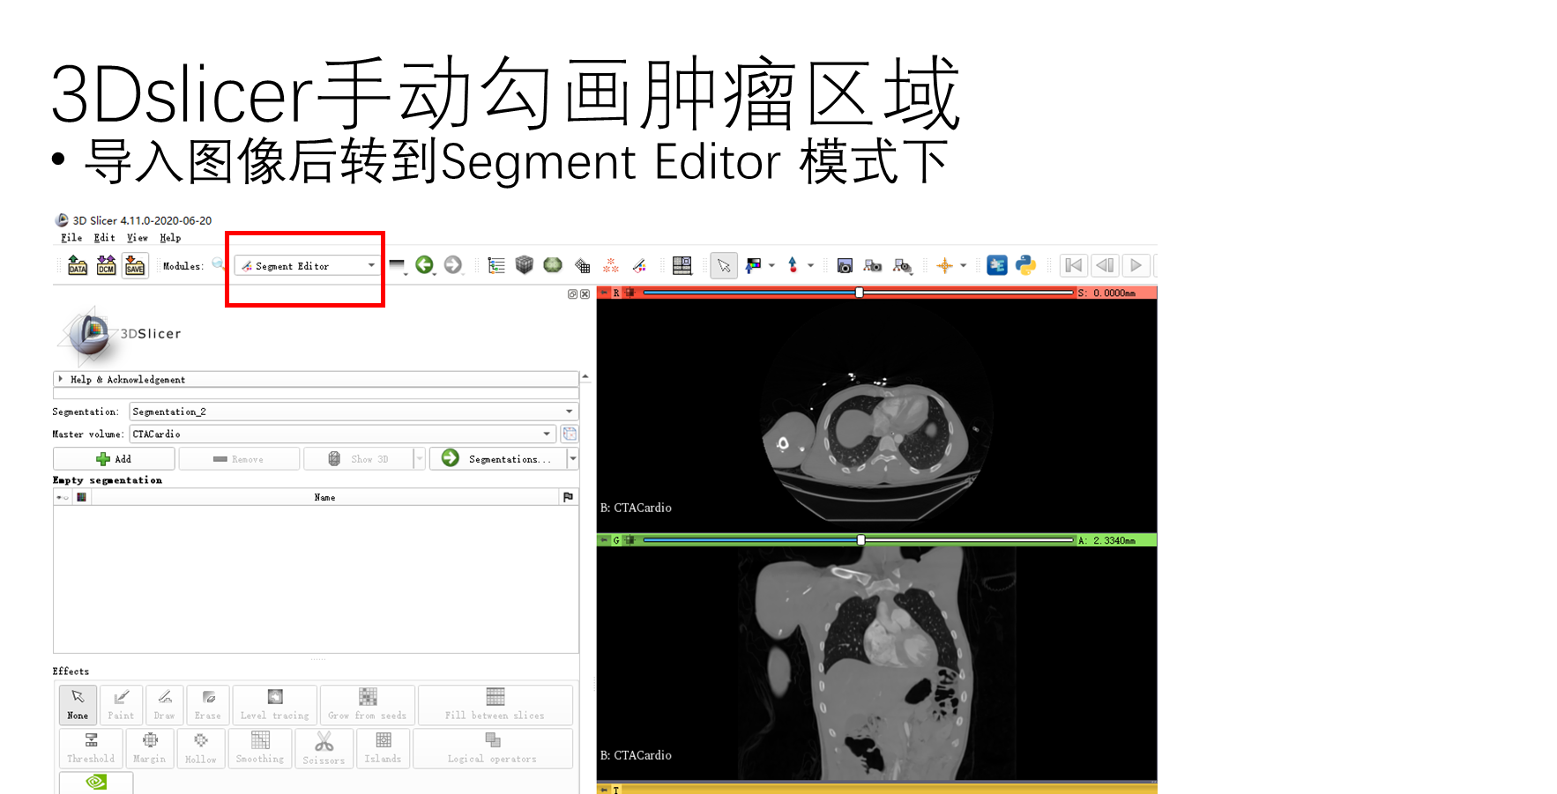Open the Segment Editor modules dropdown
The image size is (1557, 794).
(308, 265)
